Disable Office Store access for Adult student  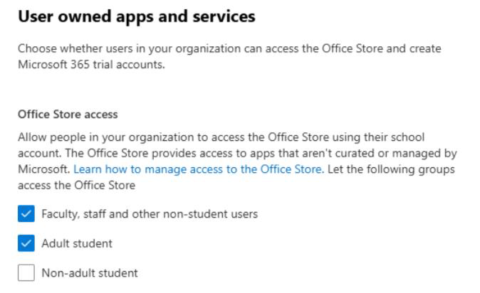click(26, 244)
